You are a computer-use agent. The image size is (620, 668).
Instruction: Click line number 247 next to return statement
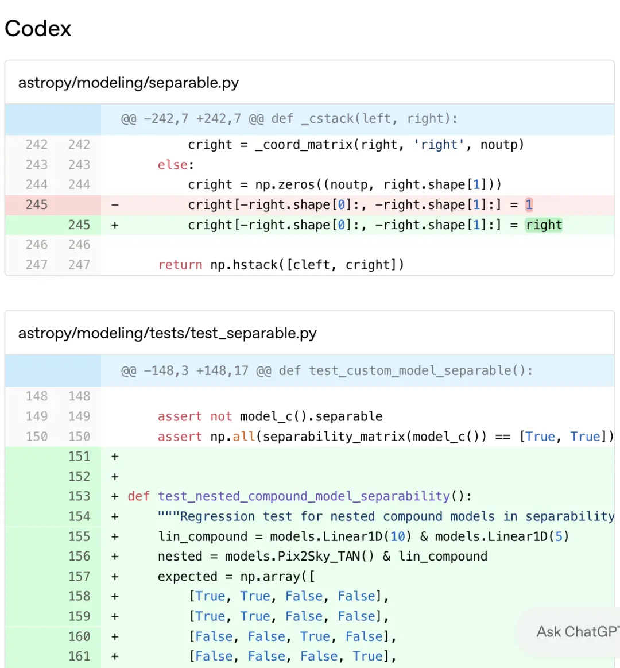coord(37,264)
